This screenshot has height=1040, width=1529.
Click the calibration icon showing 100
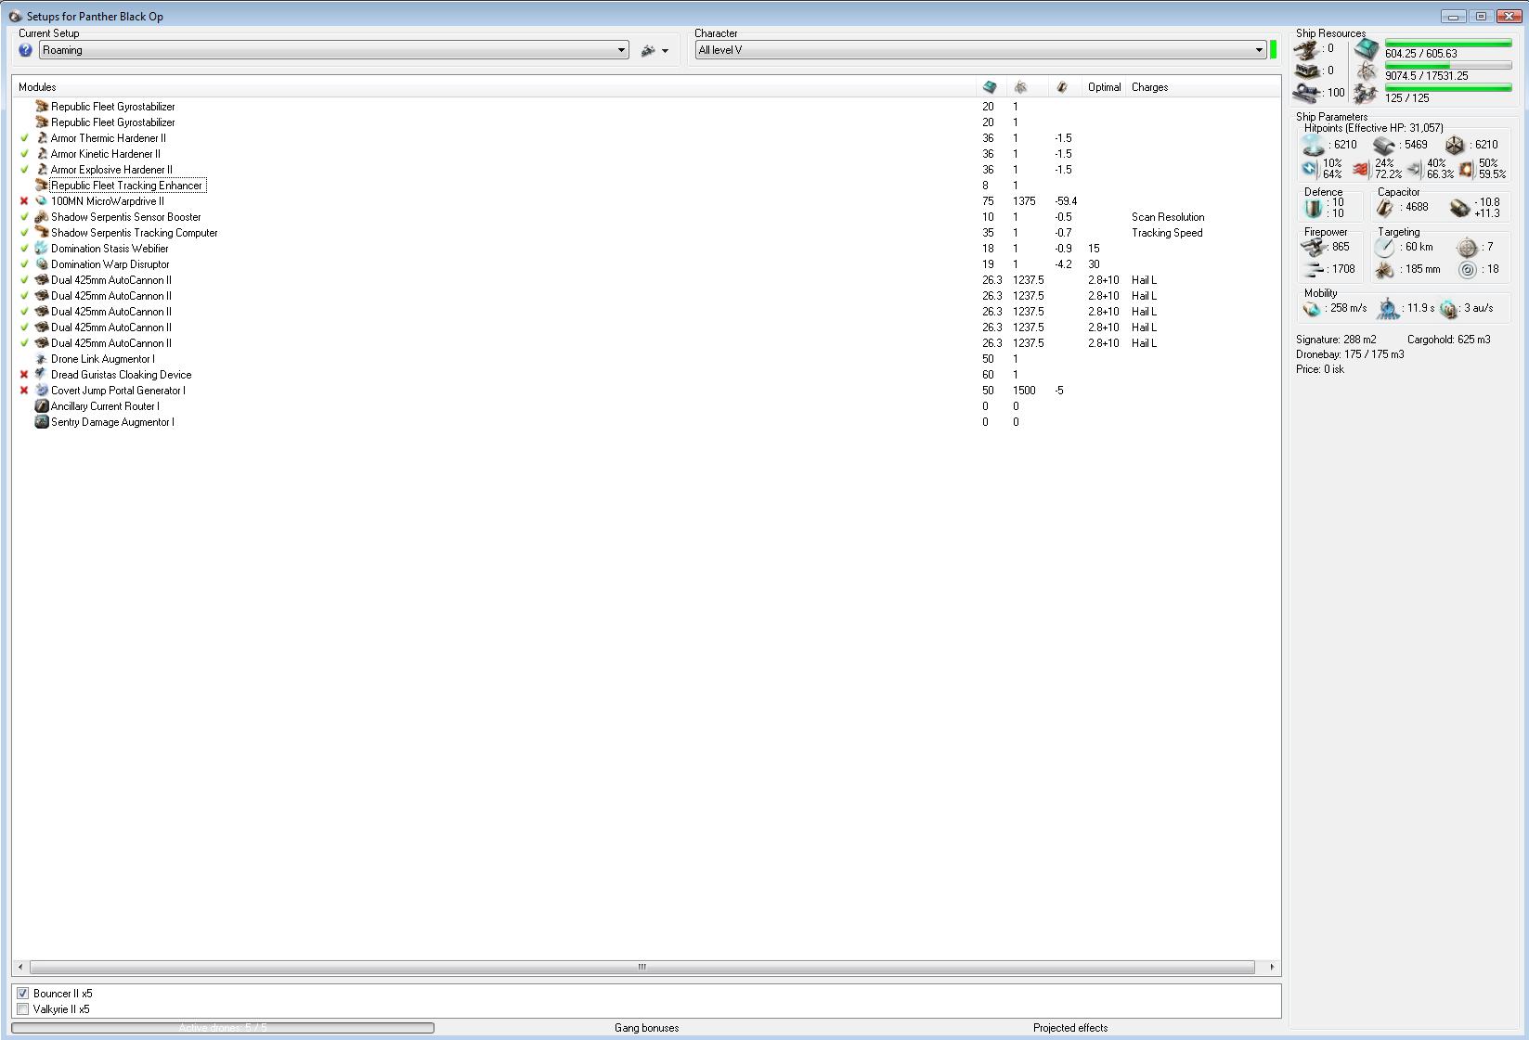(1307, 93)
